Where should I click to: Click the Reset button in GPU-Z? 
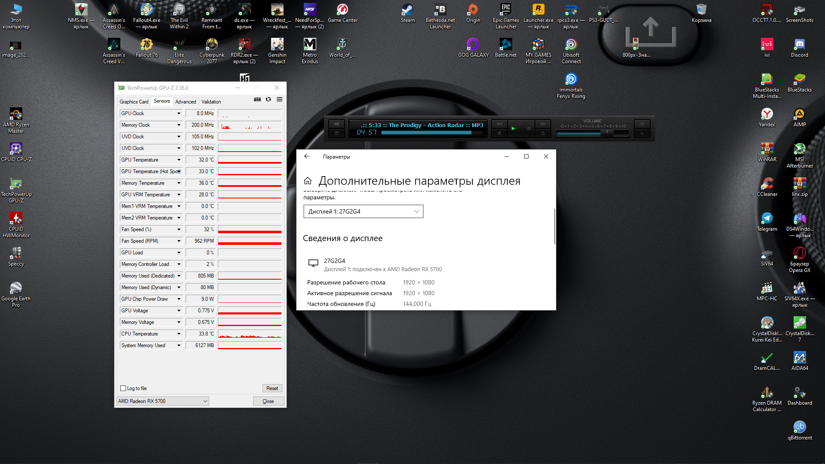point(272,388)
